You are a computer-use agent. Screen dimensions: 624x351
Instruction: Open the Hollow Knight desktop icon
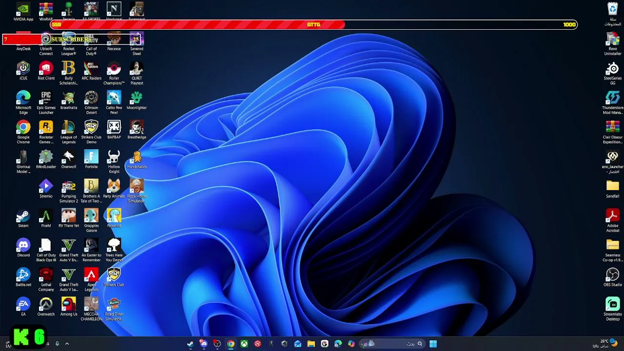pos(114,162)
